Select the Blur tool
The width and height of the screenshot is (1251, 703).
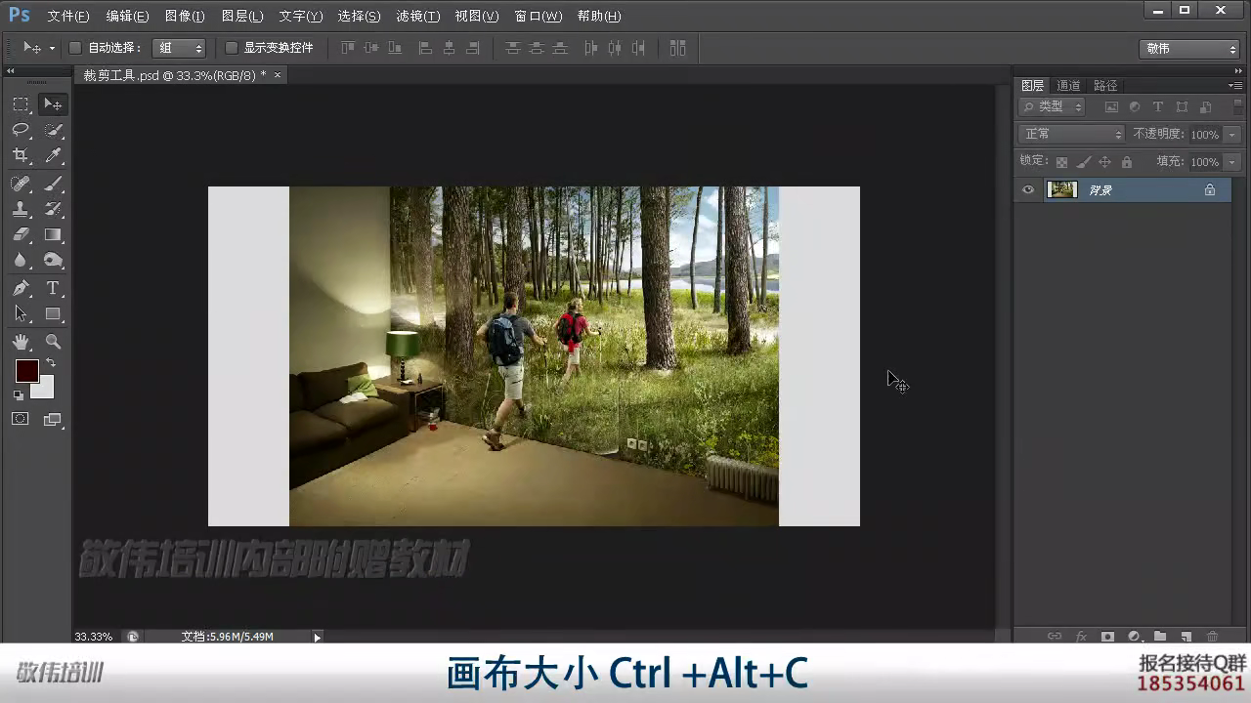click(21, 260)
